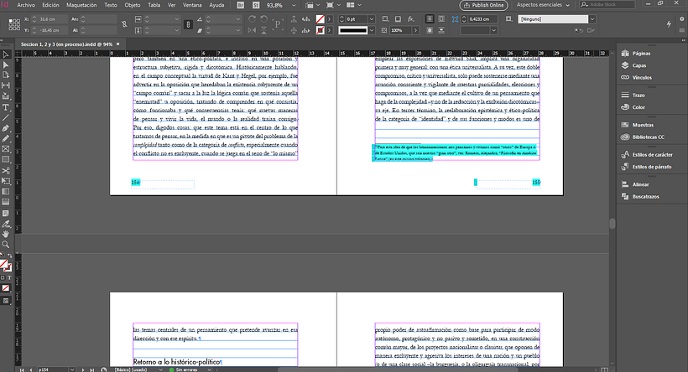Viewport: 688px width, 372px height.
Task: Click the quick apply lightning icon
Action: (x=669, y=24)
